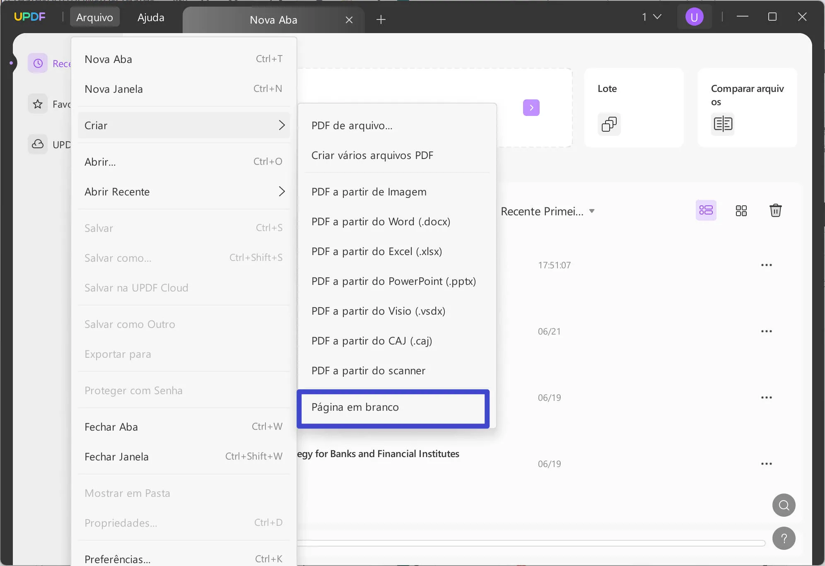Open the Banks and Financial Institutes file

378,454
